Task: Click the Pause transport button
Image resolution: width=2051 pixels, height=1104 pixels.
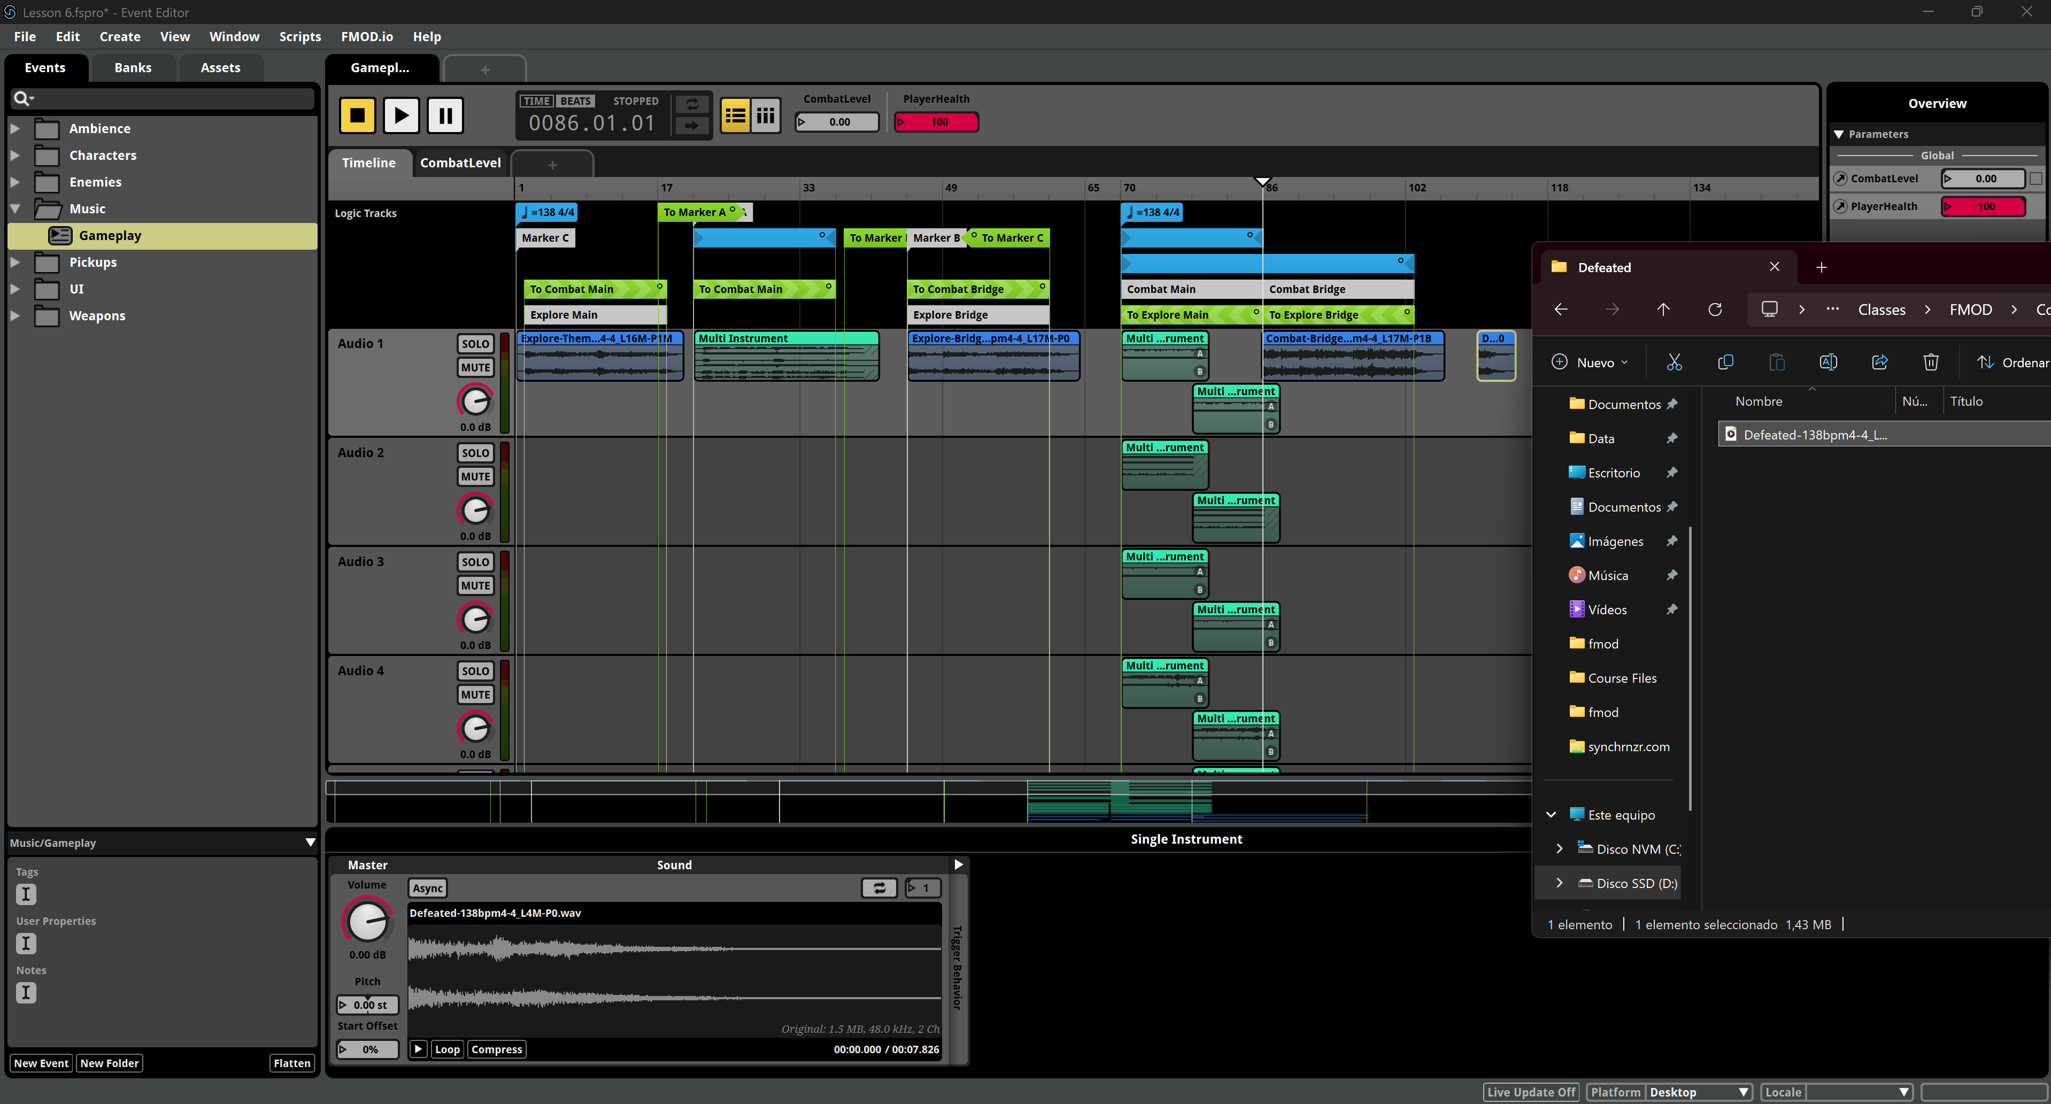Action: pos(445,116)
